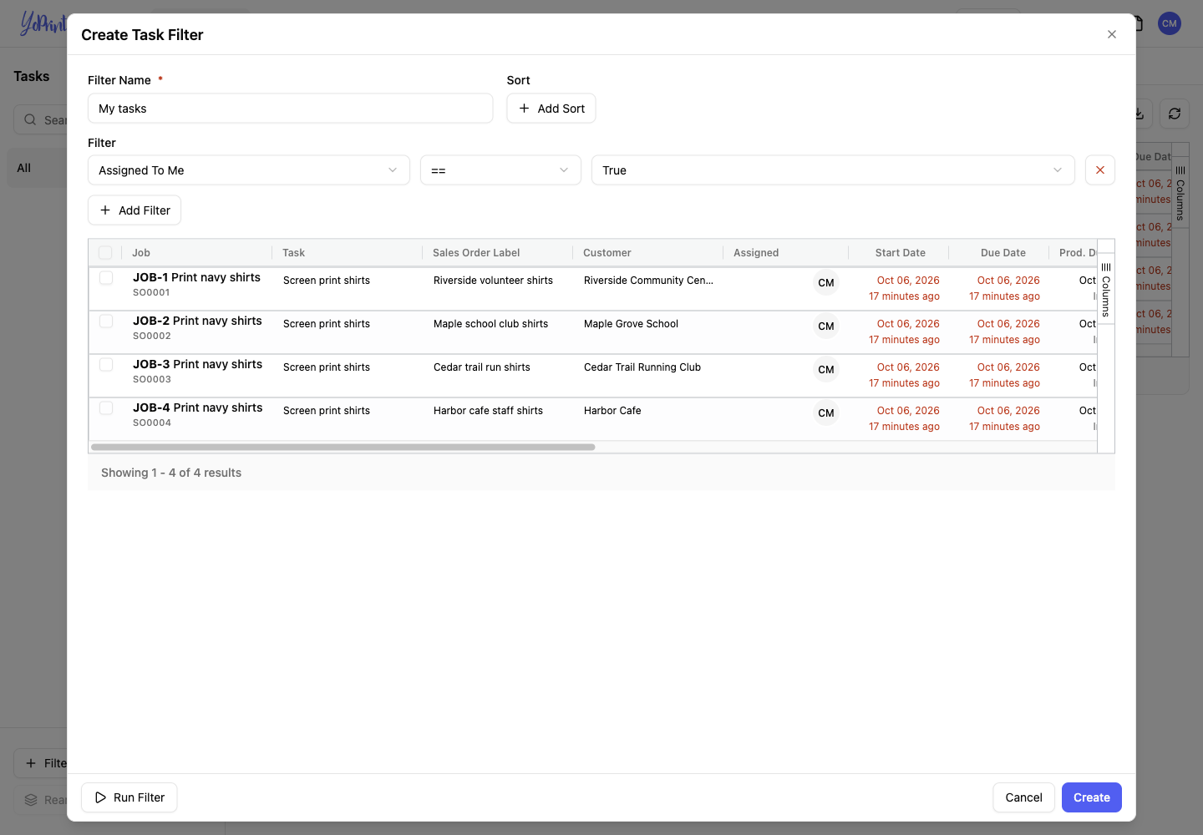This screenshot has height=835, width=1203.
Task: Open the Columns side panel in dialog
Action: tap(1105, 290)
